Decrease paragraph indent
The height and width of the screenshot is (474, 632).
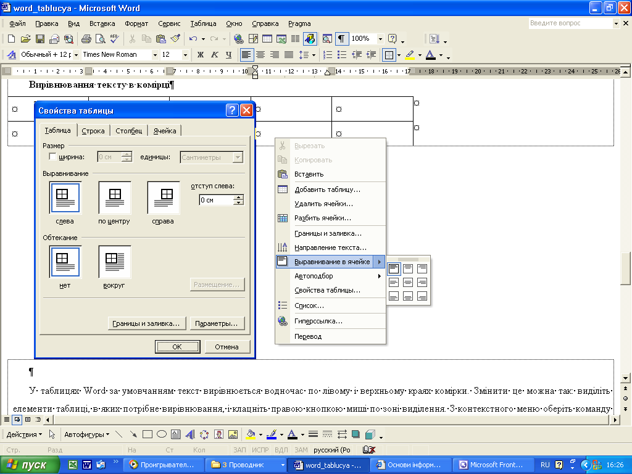pyautogui.click(x=356, y=54)
